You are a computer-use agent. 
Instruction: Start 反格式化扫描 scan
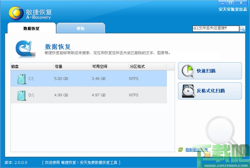tap(210, 91)
